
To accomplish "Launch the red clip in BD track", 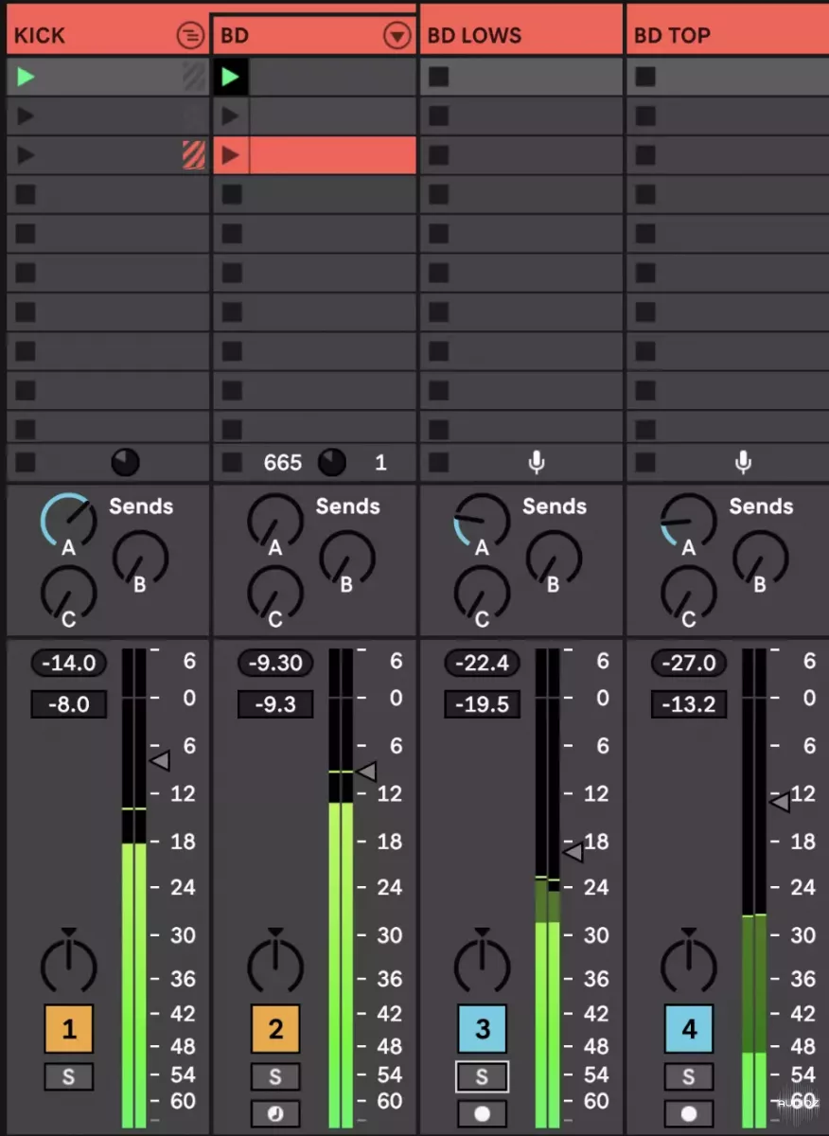I will click(230, 155).
